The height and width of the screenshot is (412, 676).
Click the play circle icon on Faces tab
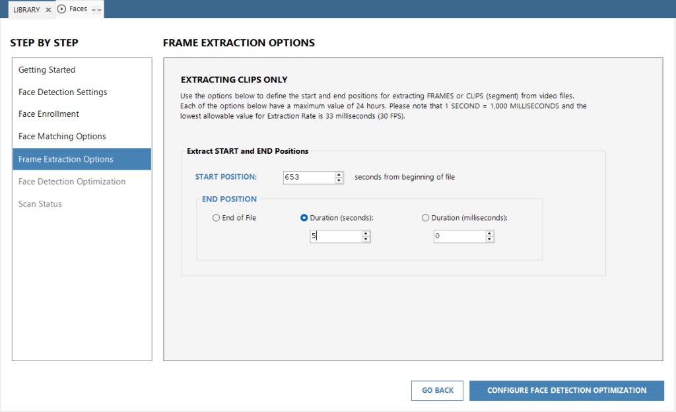point(62,9)
